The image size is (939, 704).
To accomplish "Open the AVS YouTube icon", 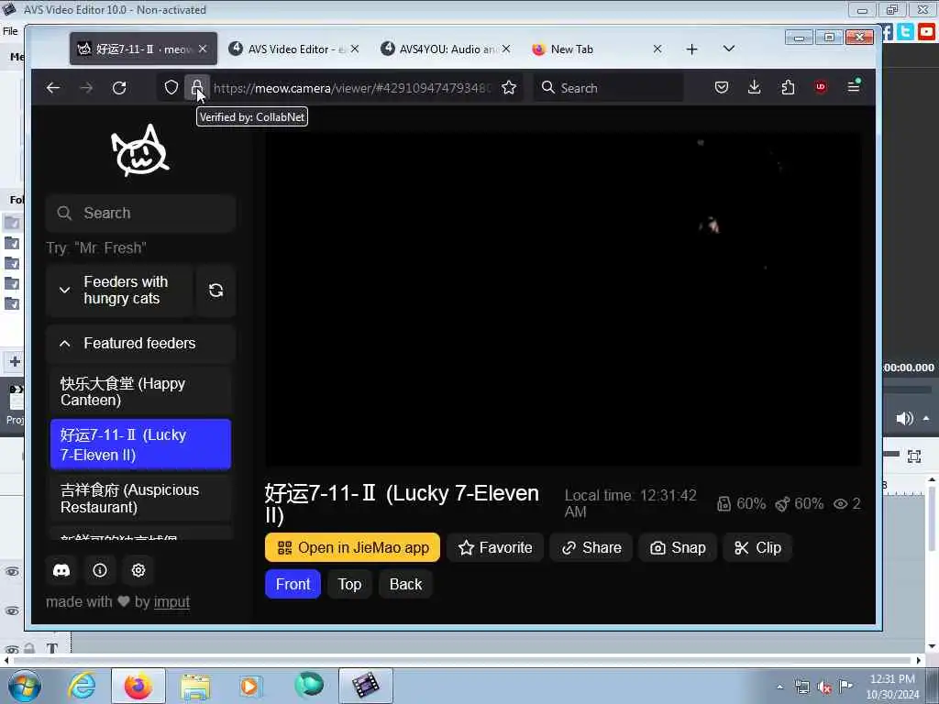I will [x=926, y=31].
